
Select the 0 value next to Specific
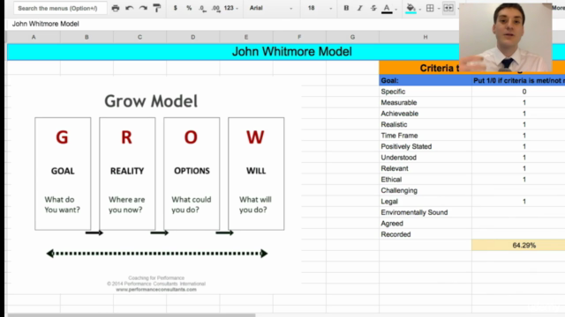coord(518,92)
